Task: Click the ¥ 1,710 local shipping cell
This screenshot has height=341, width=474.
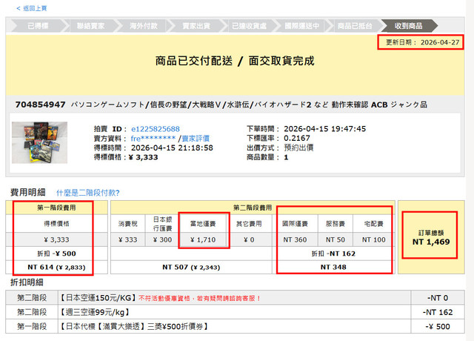Action: 203,239
